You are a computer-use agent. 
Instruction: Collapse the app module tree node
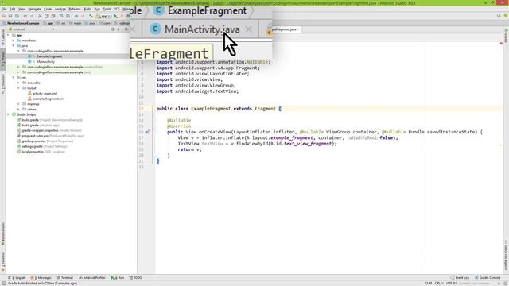tap(8, 35)
